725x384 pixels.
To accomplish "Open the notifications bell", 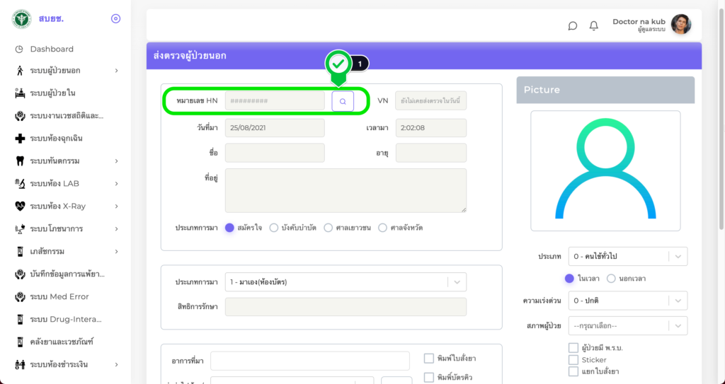I will 594,25.
